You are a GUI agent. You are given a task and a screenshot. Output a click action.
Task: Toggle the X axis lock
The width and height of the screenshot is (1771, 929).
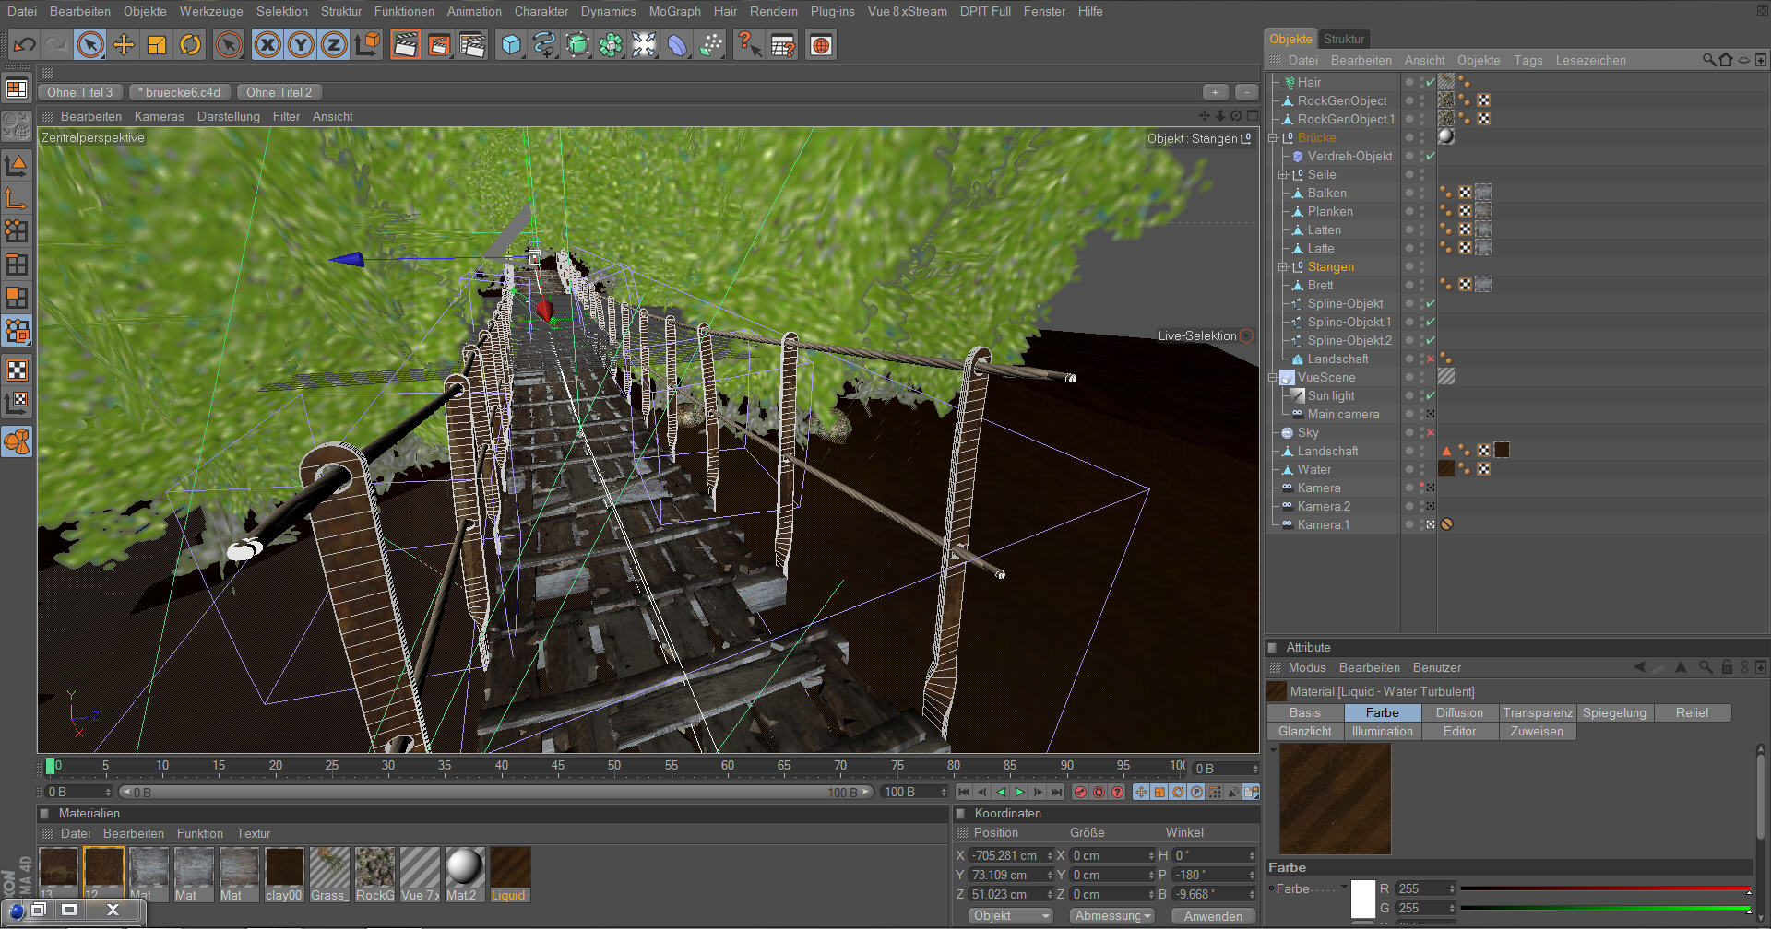point(267,44)
